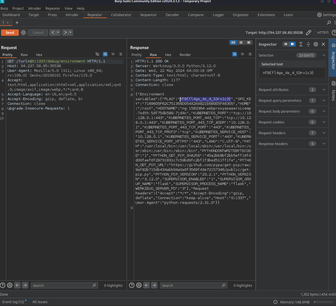The height and width of the screenshot is (306, 336).
Task: Click the Send request button
Action: click(10, 33)
